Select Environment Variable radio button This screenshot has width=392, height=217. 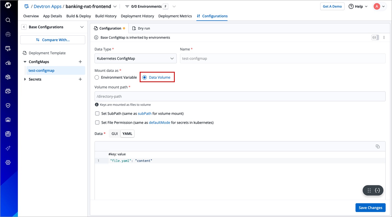click(x=97, y=78)
